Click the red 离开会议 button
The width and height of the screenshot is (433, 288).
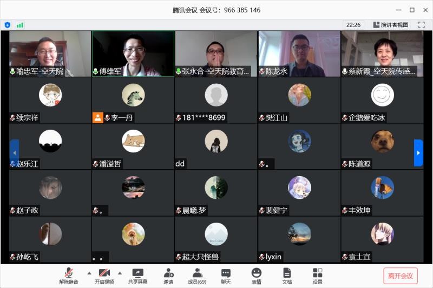[400, 276]
